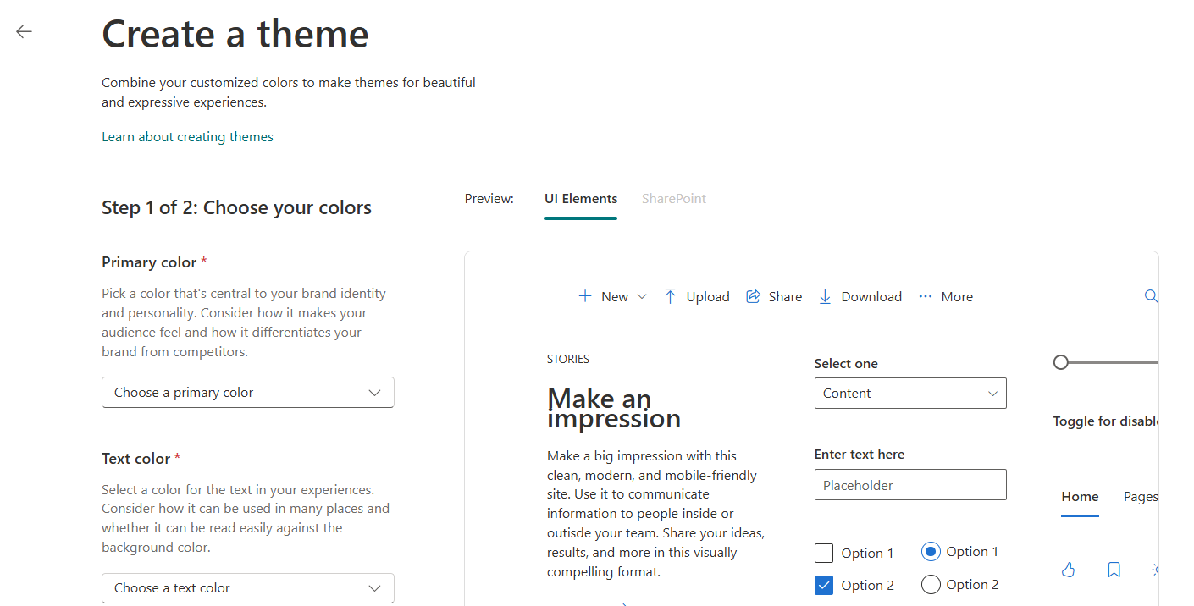This screenshot has width=1194, height=606.
Task: Click the Upload icon in the preview toolbar
Action: (x=670, y=296)
